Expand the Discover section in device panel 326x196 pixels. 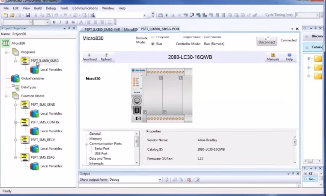pos(307,36)
